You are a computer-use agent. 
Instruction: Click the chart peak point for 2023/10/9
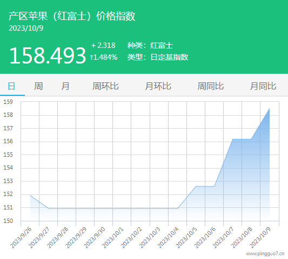point(270,109)
